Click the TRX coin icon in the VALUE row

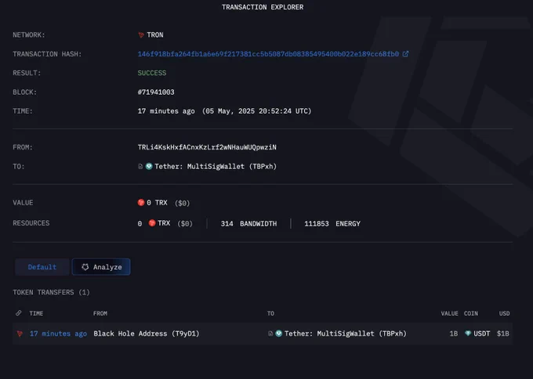141,203
